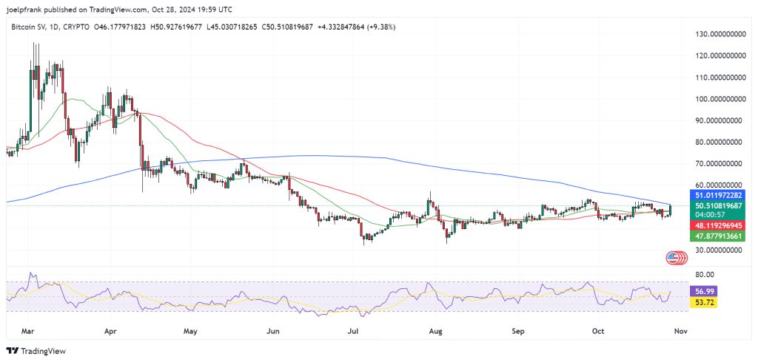
Task: Click the high price H50.927619677
Action: [x=176, y=27]
